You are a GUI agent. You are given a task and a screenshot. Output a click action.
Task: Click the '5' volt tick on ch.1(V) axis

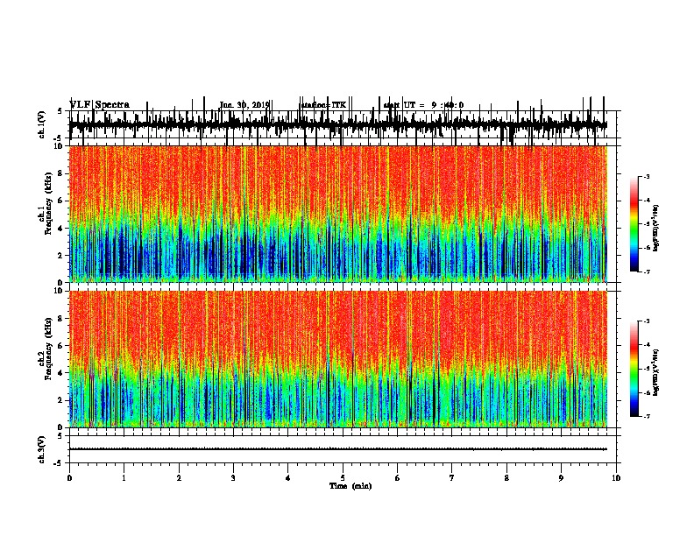[60, 111]
